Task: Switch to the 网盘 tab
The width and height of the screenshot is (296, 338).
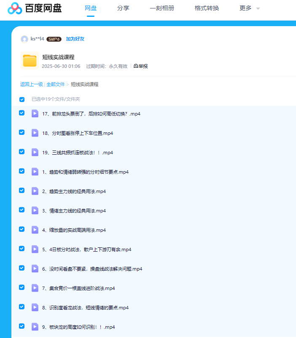Action: coord(91,8)
